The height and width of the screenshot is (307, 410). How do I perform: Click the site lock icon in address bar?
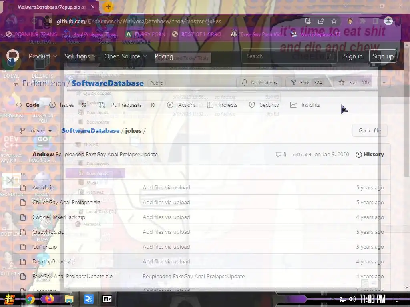tap(50, 21)
